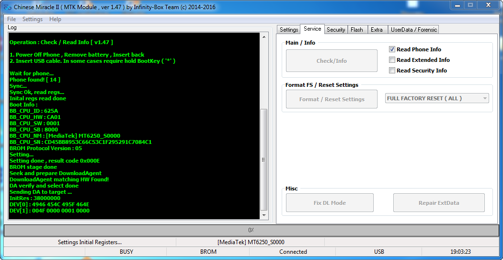
Task: Open the FULL FACTORY RESET dropdown
Action: coord(437,98)
